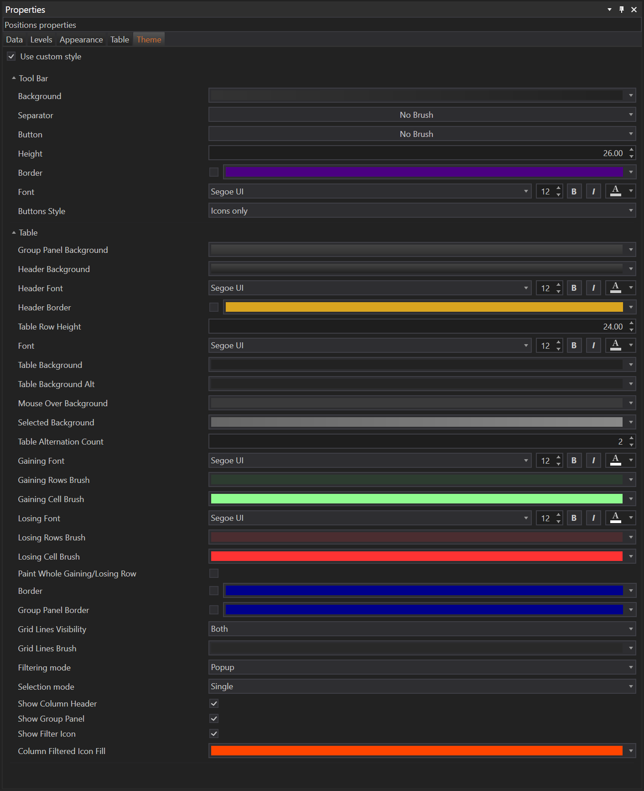Uncheck Show Filter Icon

pyautogui.click(x=214, y=733)
